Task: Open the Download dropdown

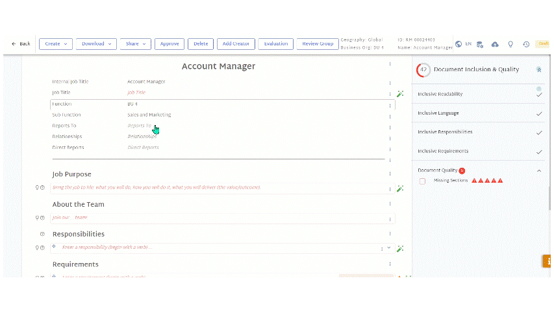Action: (96, 43)
